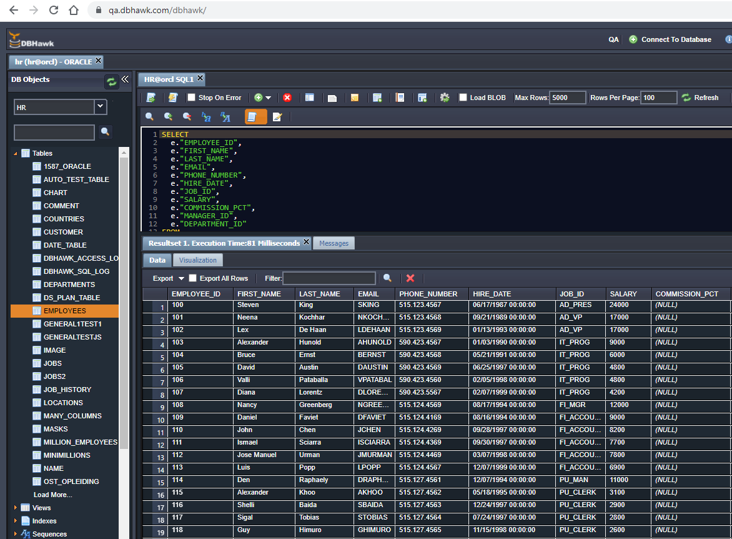The image size is (732, 539).
Task: Open the Export dropdown menu
Action: [168, 278]
